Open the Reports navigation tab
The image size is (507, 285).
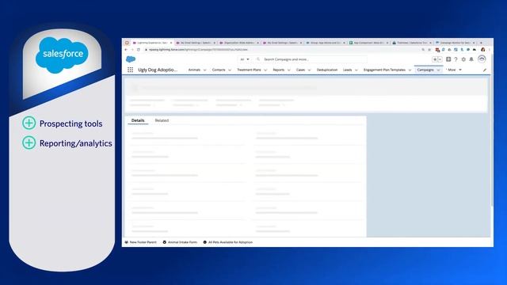(x=278, y=70)
